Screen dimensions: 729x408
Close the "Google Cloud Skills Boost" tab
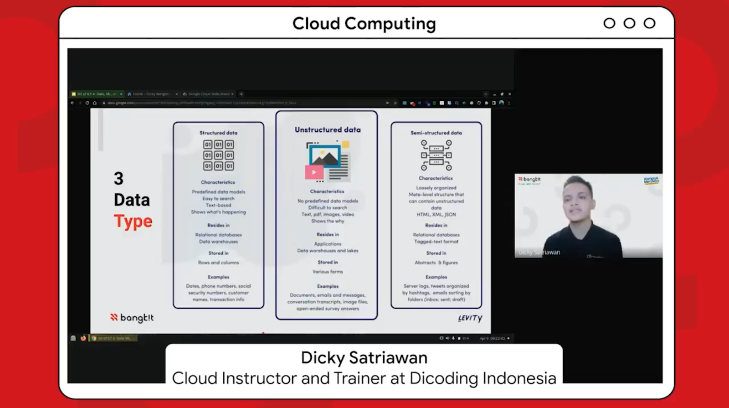point(232,94)
